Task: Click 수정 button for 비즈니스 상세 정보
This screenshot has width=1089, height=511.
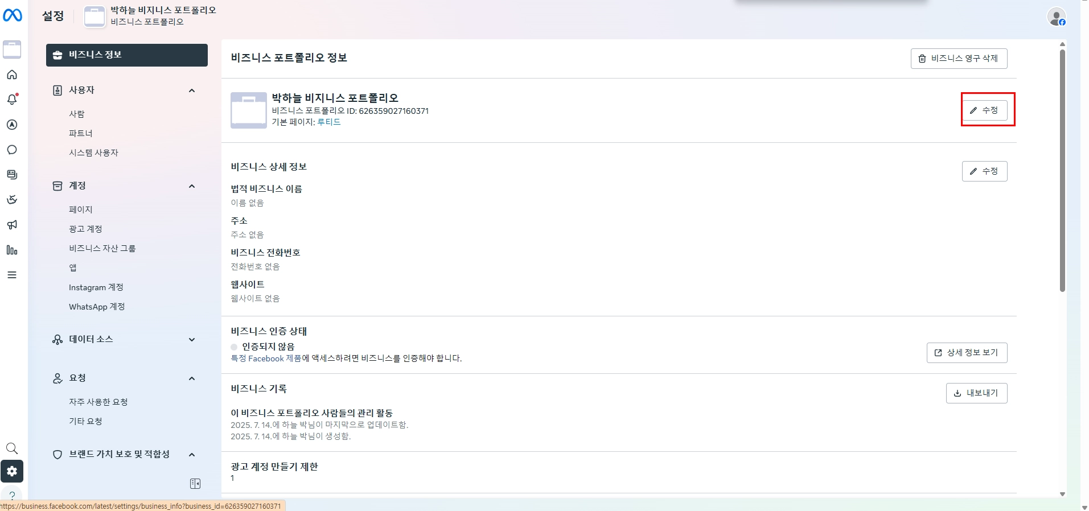Action: [984, 171]
